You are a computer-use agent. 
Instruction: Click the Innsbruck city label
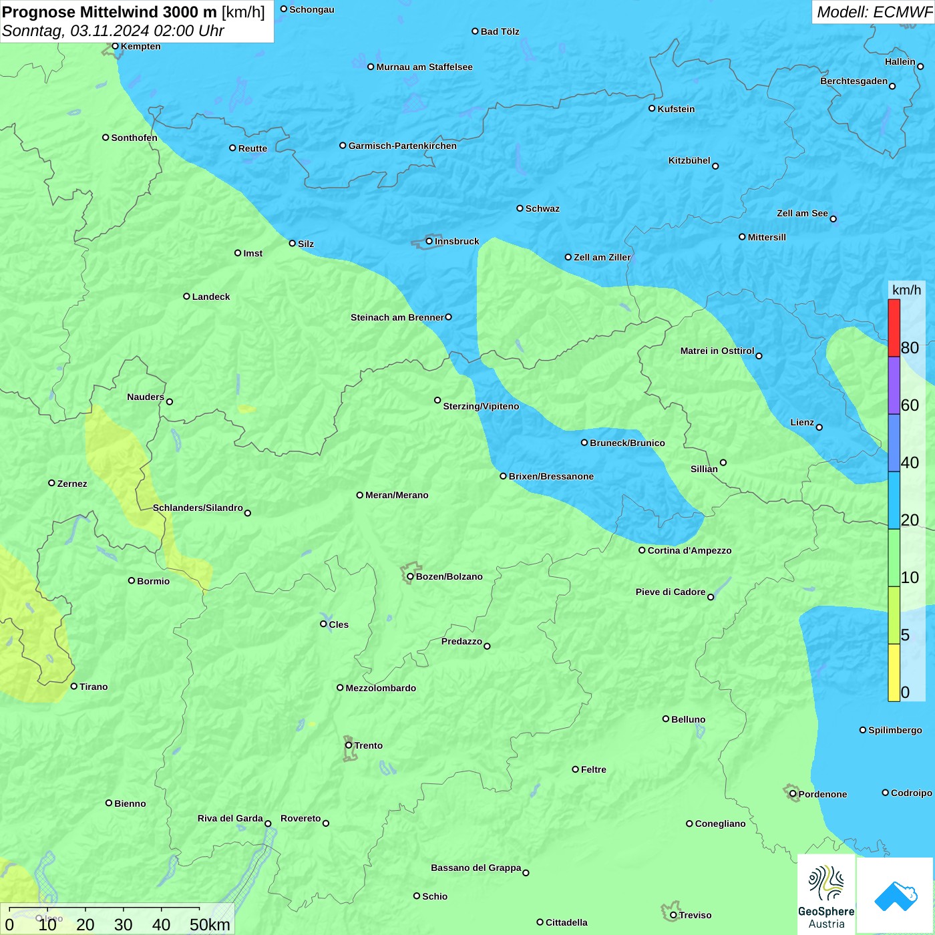point(457,241)
